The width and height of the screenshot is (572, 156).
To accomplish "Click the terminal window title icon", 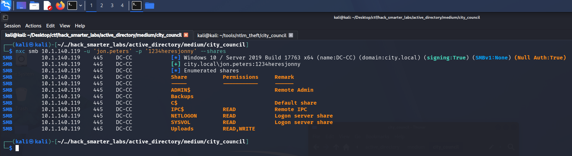I will 6,17.
